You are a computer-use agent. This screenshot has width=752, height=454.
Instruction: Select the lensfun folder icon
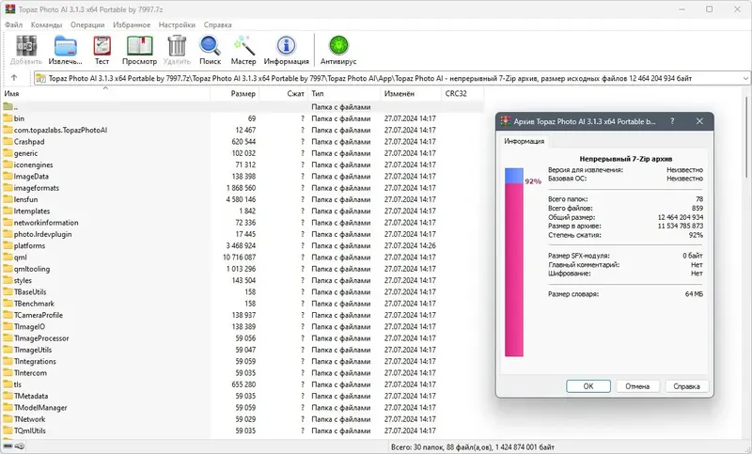8,199
